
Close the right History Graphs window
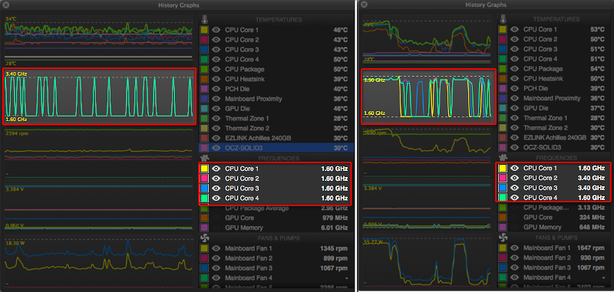(x=364, y=5)
